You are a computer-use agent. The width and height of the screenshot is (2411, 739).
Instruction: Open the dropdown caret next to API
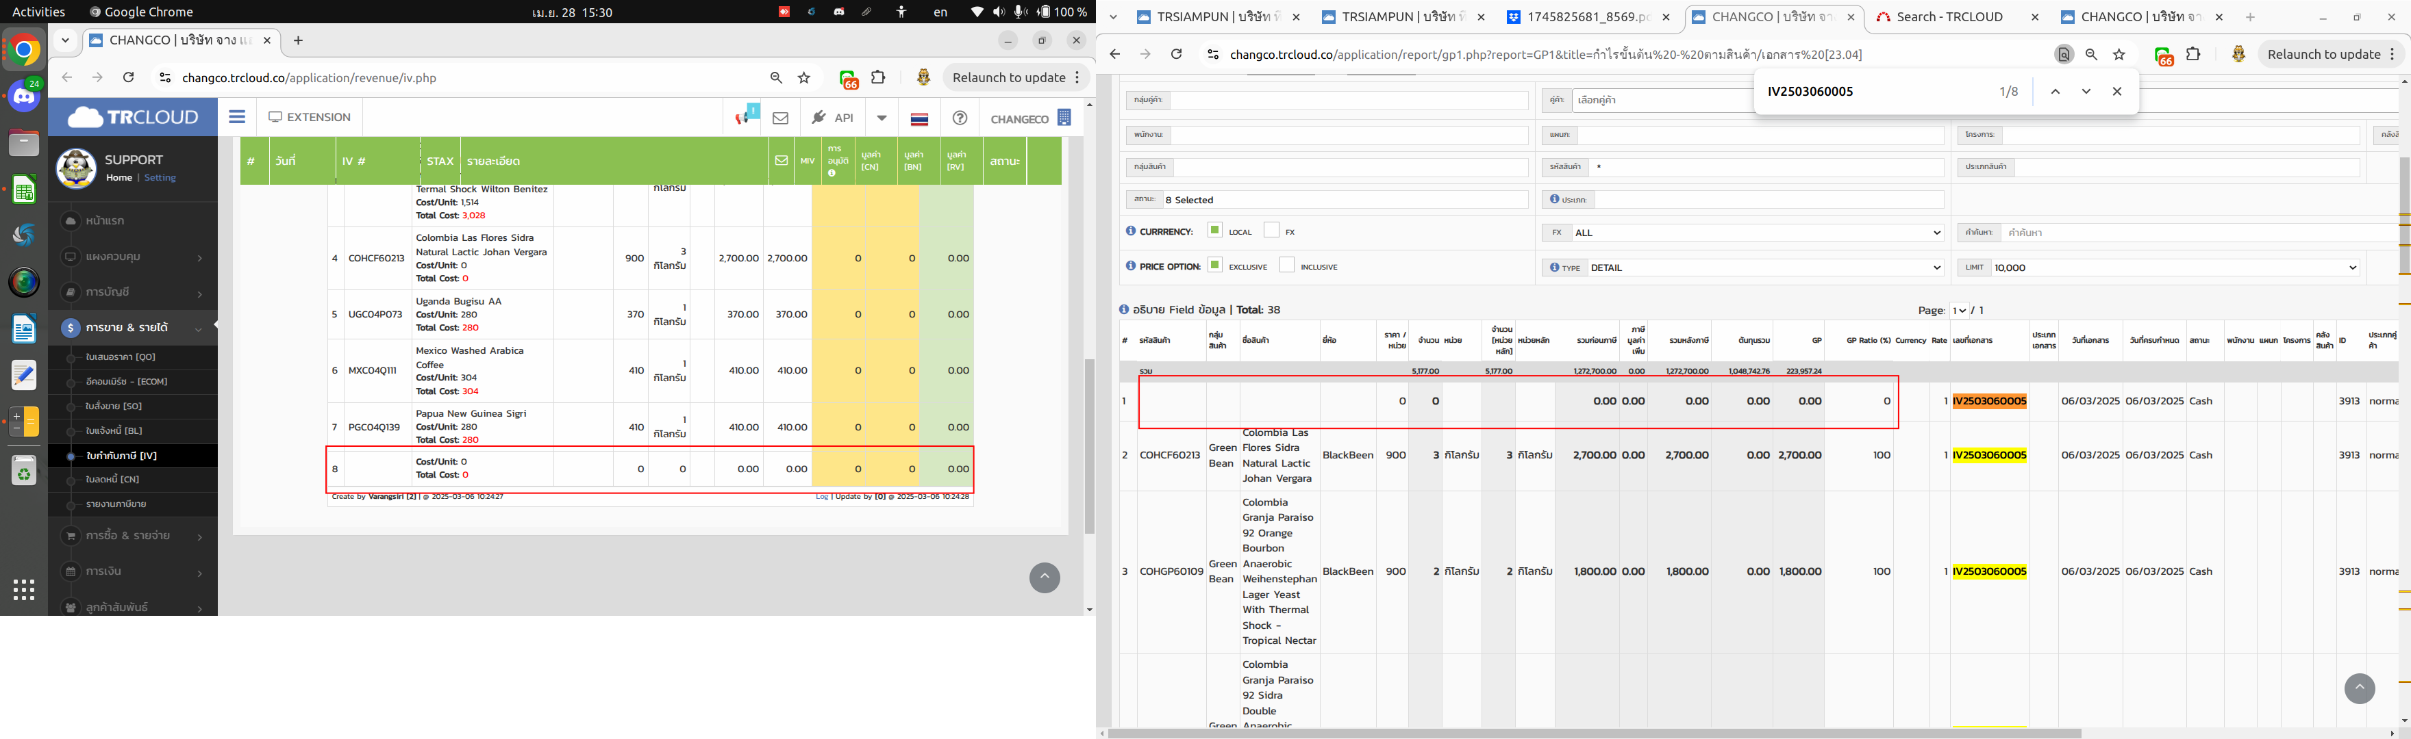pyautogui.click(x=882, y=118)
